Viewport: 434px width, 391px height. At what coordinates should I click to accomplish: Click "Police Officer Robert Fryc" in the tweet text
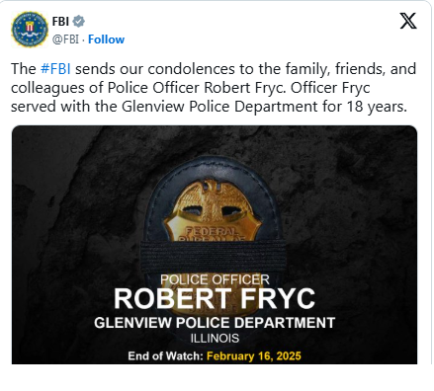pos(195,88)
